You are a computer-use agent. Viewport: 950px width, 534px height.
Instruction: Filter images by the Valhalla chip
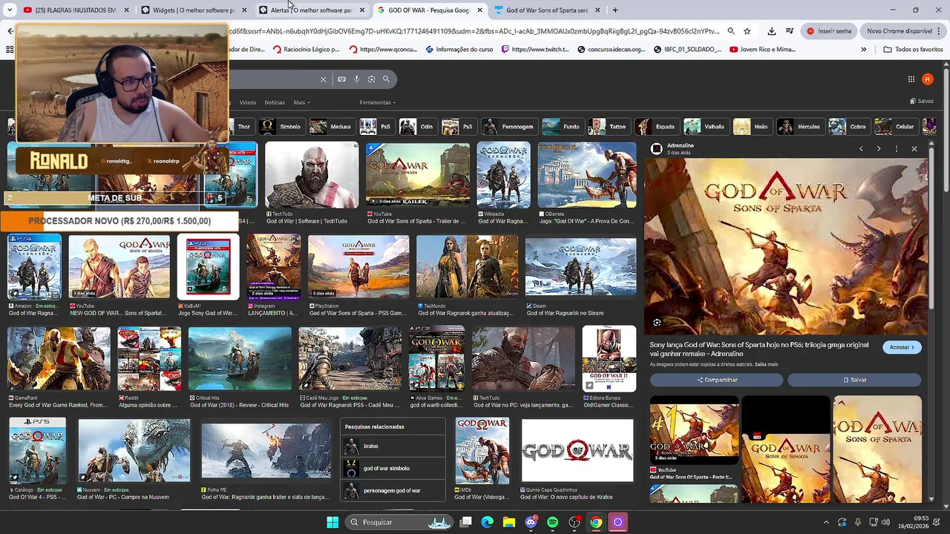[705, 127]
